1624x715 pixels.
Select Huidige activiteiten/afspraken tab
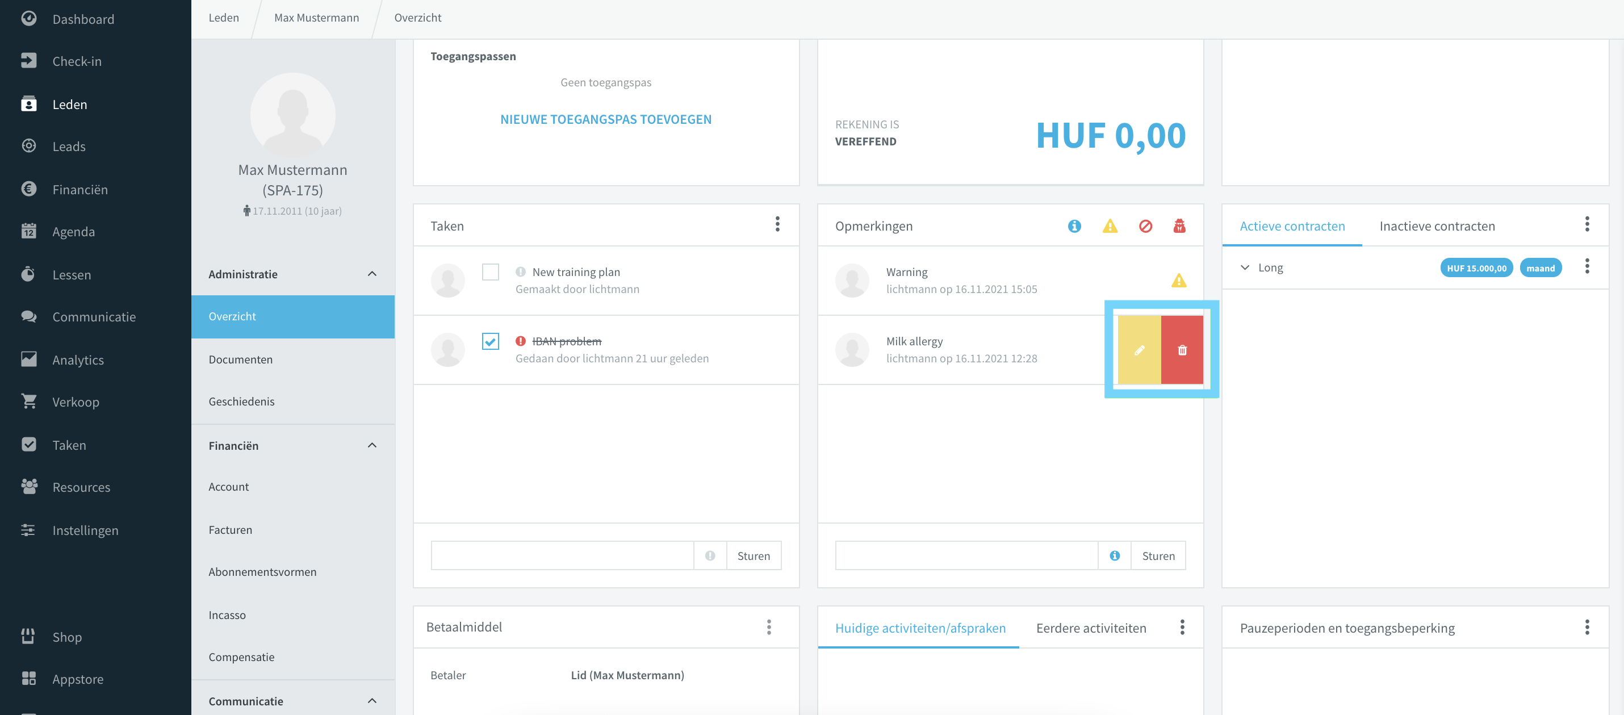click(920, 628)
